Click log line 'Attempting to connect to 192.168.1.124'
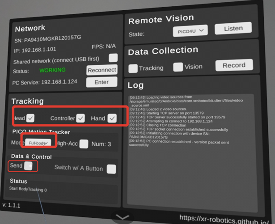Viewport: 275px width, 224px height. click(171, 121)
